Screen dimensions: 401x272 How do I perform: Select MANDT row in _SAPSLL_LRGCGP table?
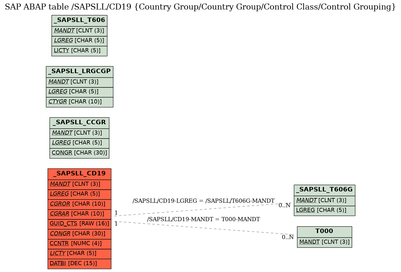point(80,82)
